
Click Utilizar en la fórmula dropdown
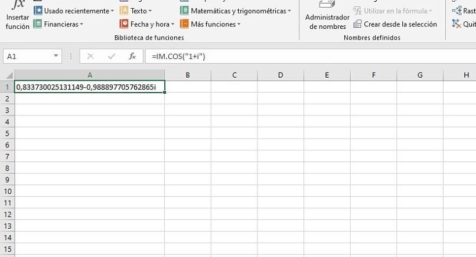[393, 11]
